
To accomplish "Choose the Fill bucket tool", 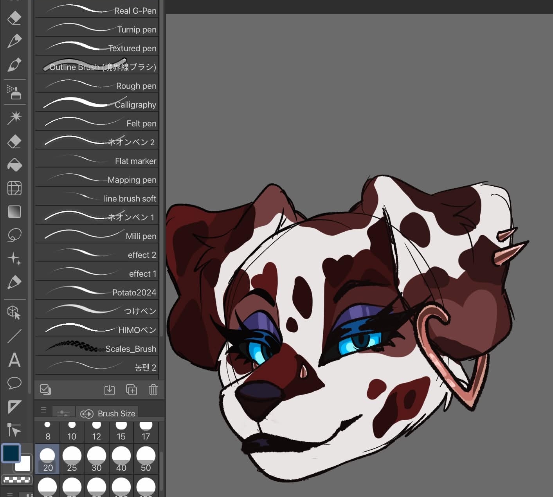I will [14, 165].
